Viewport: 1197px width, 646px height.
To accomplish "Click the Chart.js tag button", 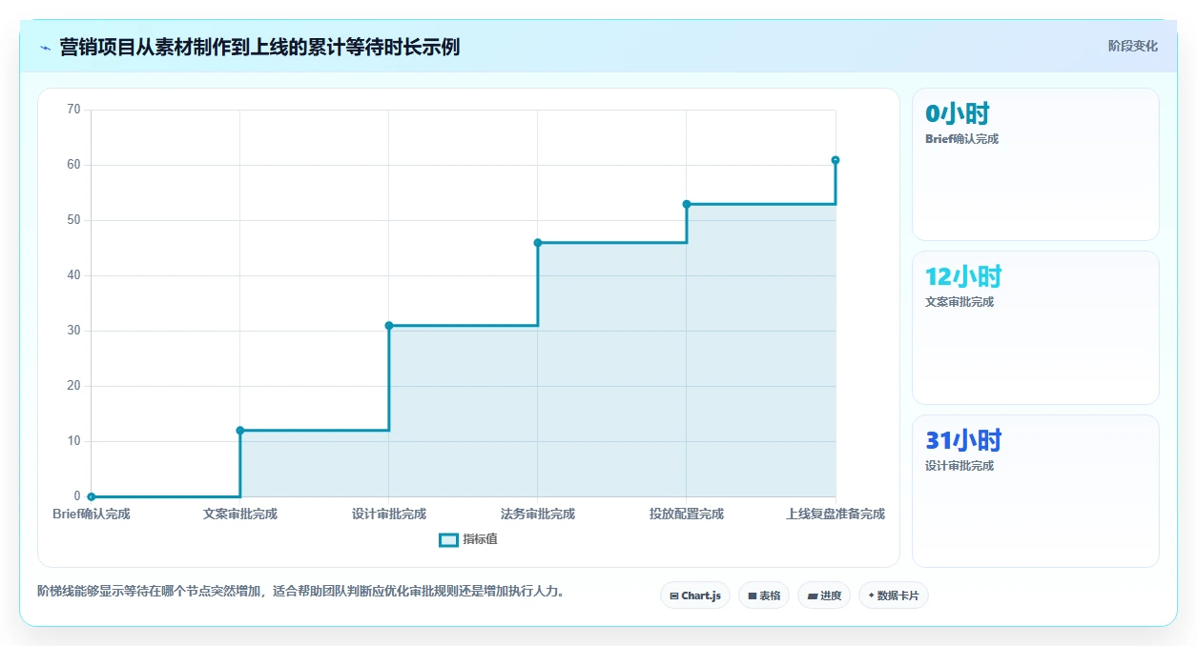I will 695,596.
